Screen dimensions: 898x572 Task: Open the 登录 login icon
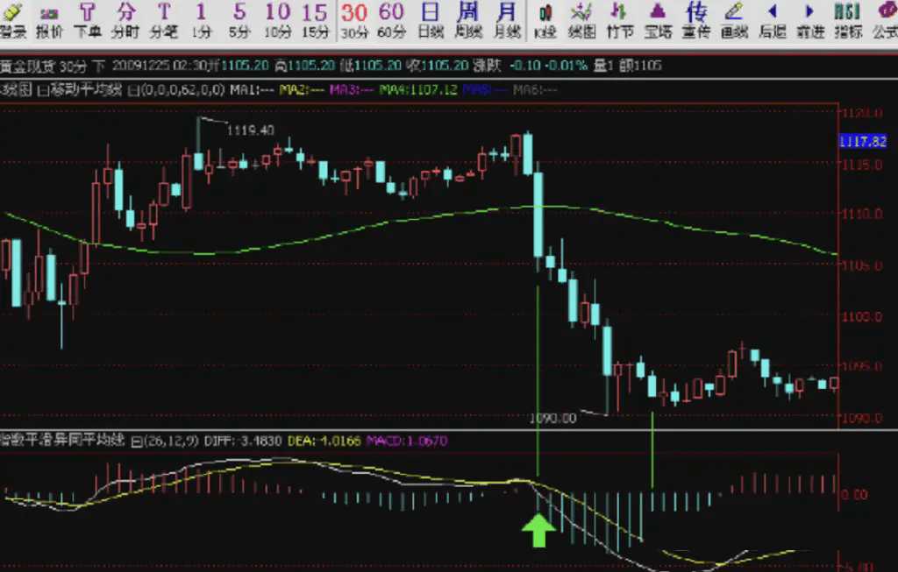point(12,20)
